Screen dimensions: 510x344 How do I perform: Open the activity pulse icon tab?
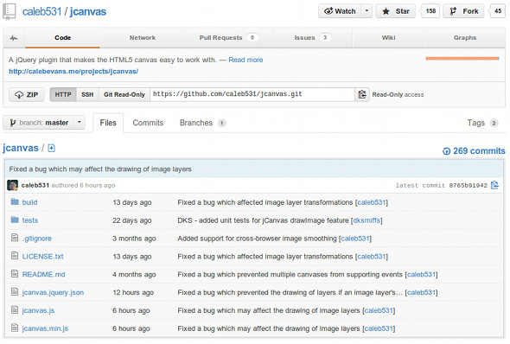(14, 38)
